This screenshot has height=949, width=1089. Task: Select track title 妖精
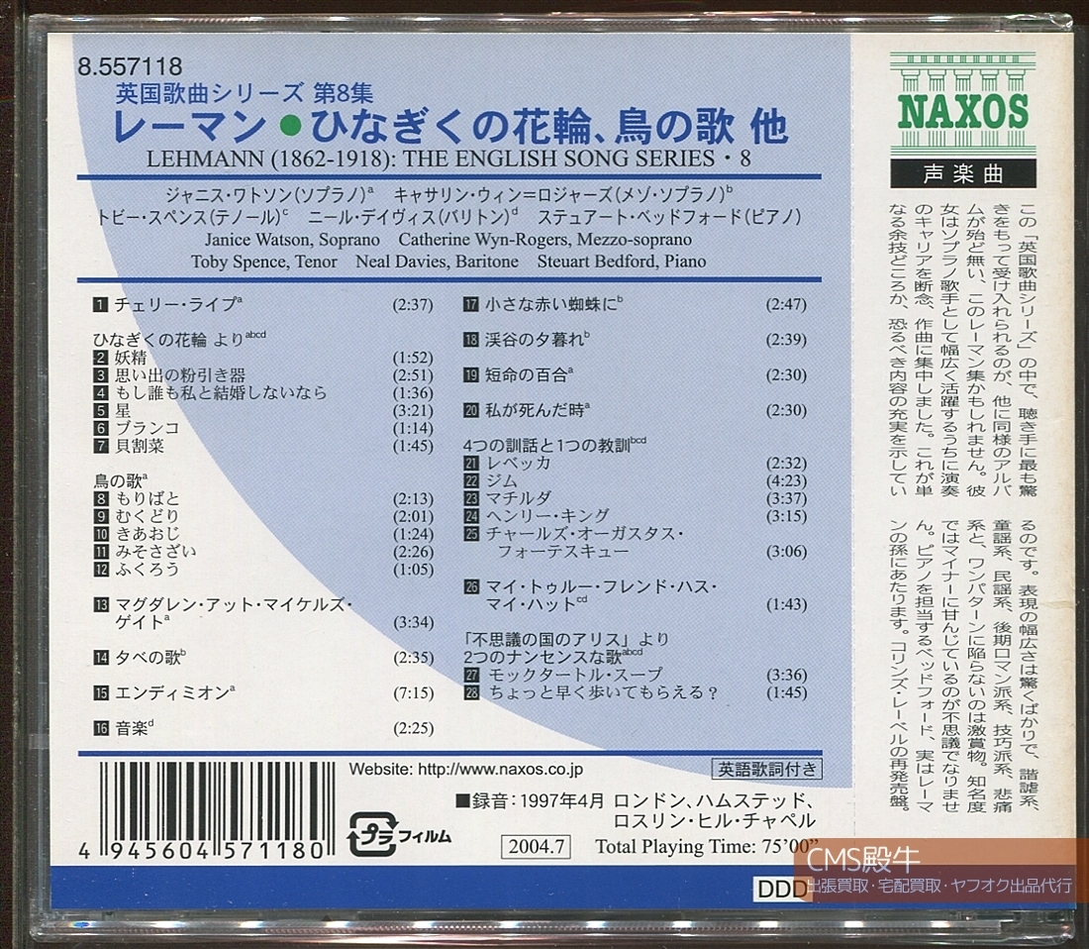[131, 358]
